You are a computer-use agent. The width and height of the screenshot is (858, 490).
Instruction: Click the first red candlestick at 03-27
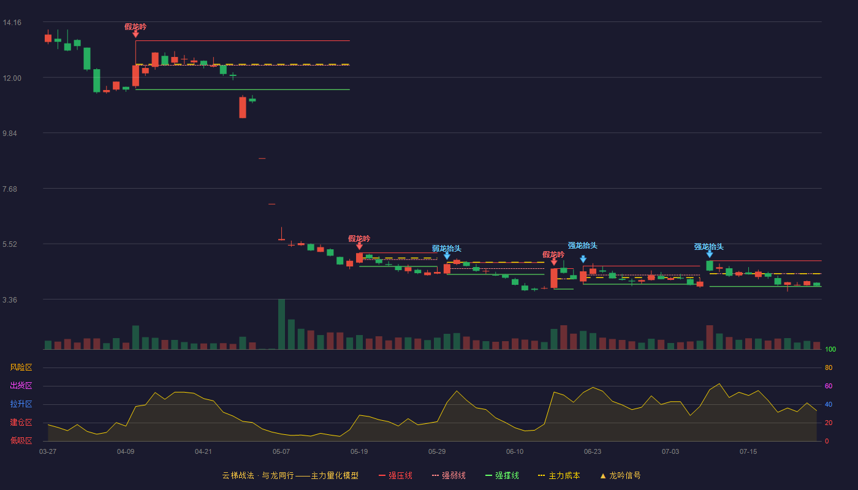pyautogui.click(x=48, y=38)
